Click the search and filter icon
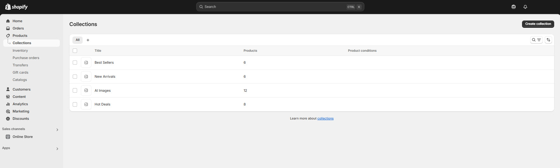The height and width of the screenshot is (168, 560). coord(536,40)
